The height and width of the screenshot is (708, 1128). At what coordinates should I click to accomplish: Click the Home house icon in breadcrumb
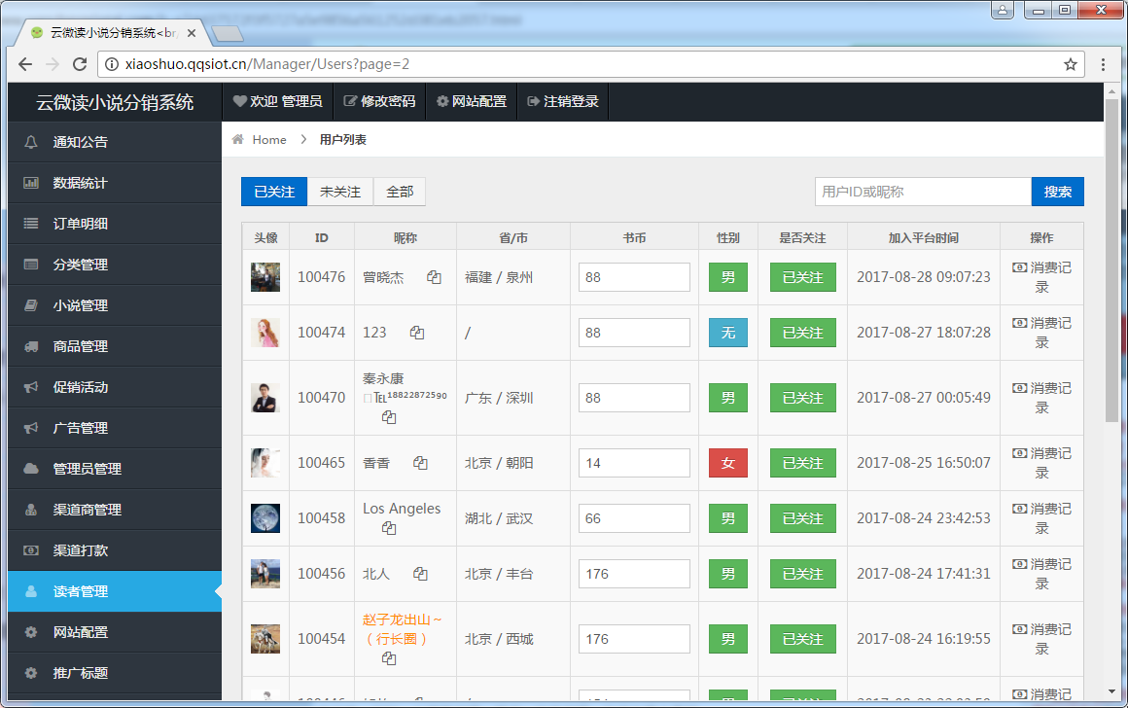coord(238,140)
